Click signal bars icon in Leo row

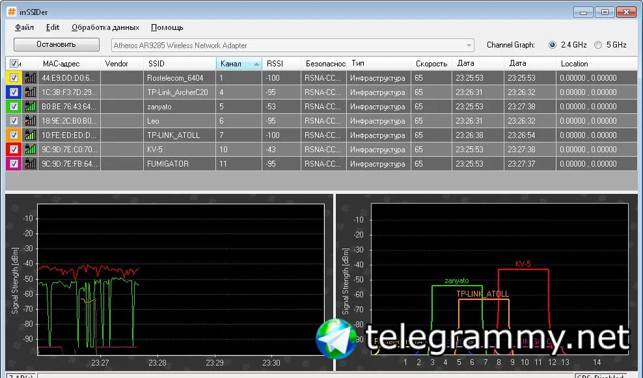click(31, 120)
